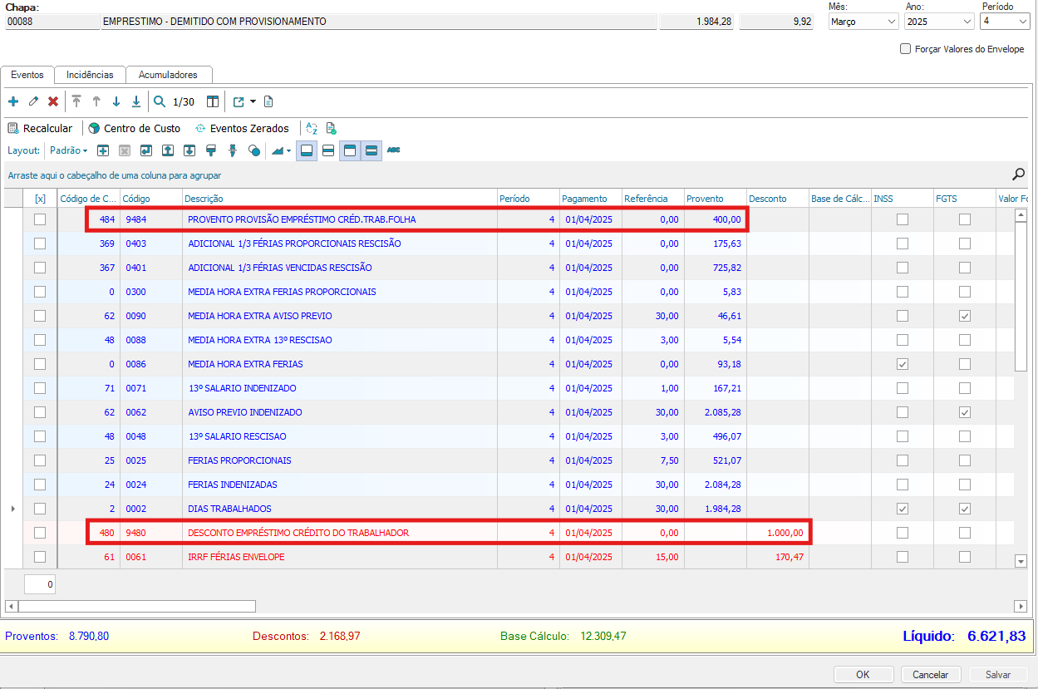This screenshot has height=689, width=1038.
Task: Open the Acumuladores tab
Action: pyautogui.click(x=168, y=75)
